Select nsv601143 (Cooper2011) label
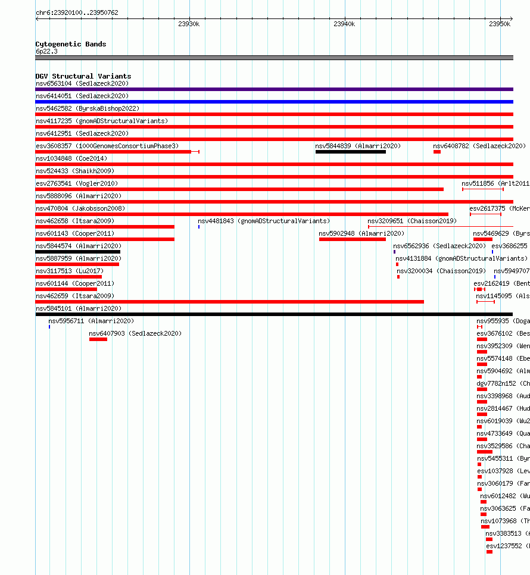Viewport: 530px width, 575px height. (75, 233)
